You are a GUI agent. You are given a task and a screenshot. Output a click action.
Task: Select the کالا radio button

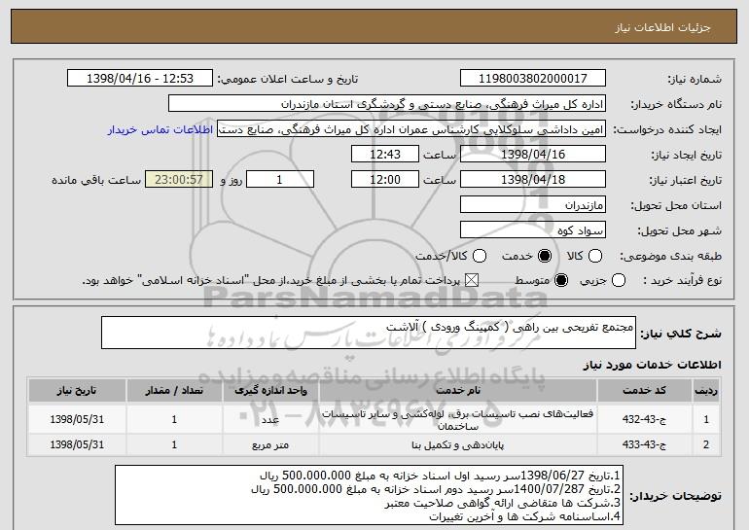(x=594, y=257)
